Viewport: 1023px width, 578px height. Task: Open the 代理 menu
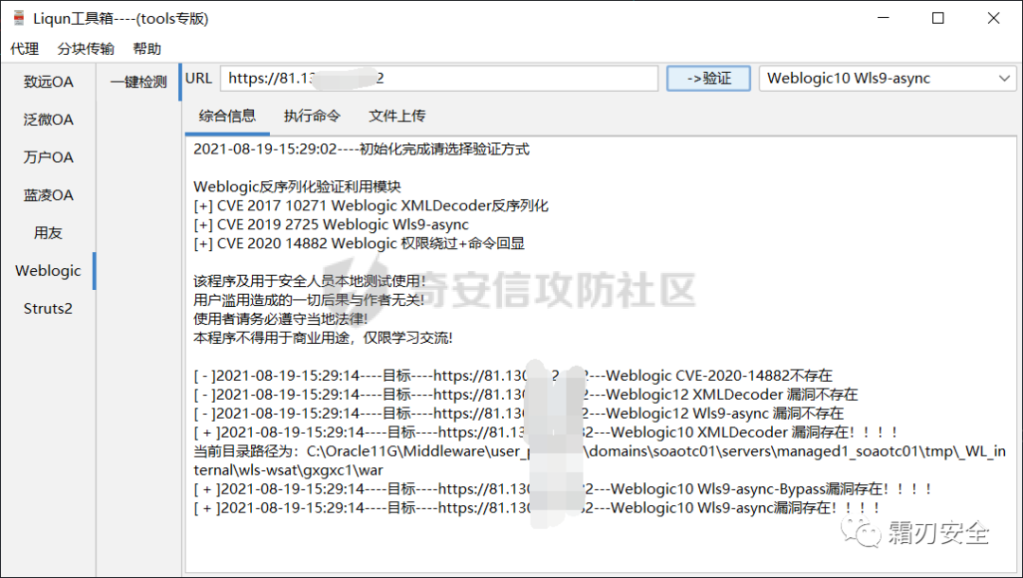click(25, 49)
